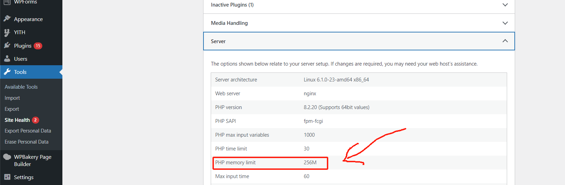Click the PHP SAPI label
Image resolution: width=565 pixels, height=185 pixels.
(x=225, y=121)
